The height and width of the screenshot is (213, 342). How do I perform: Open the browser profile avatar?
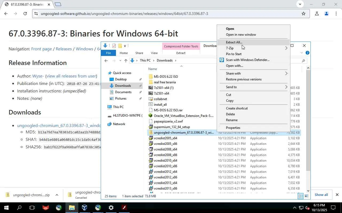tap(326, 14)
